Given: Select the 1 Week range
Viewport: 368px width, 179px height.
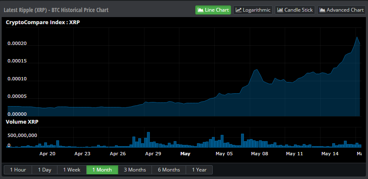Looking at the screenshot, I should pyautogui.click(x=72, y=170).
